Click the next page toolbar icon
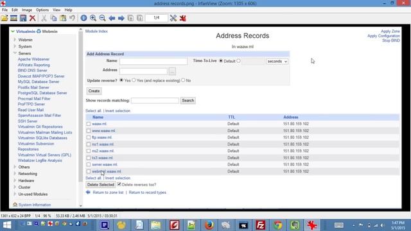This screenshot has width=411, height=231. tap(140, 18)
